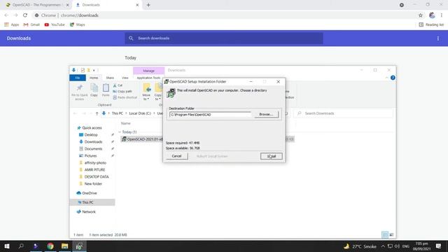Open File Explorer help icon

pos(393,78)
